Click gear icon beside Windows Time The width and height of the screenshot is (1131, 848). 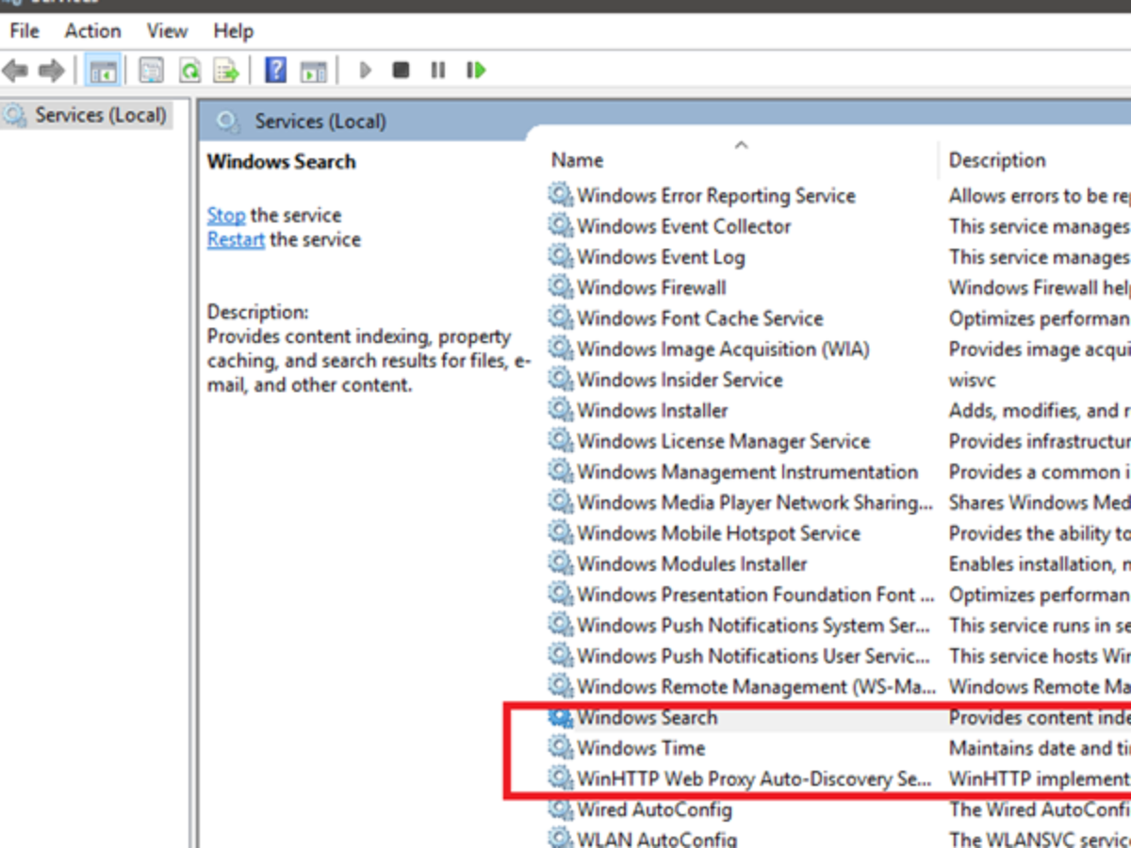pyautogui.click(x=561, y=748)
